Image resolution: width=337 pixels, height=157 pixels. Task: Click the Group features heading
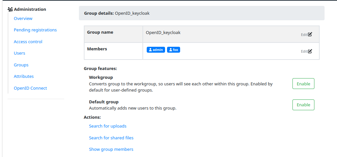[x=100, y=69]
